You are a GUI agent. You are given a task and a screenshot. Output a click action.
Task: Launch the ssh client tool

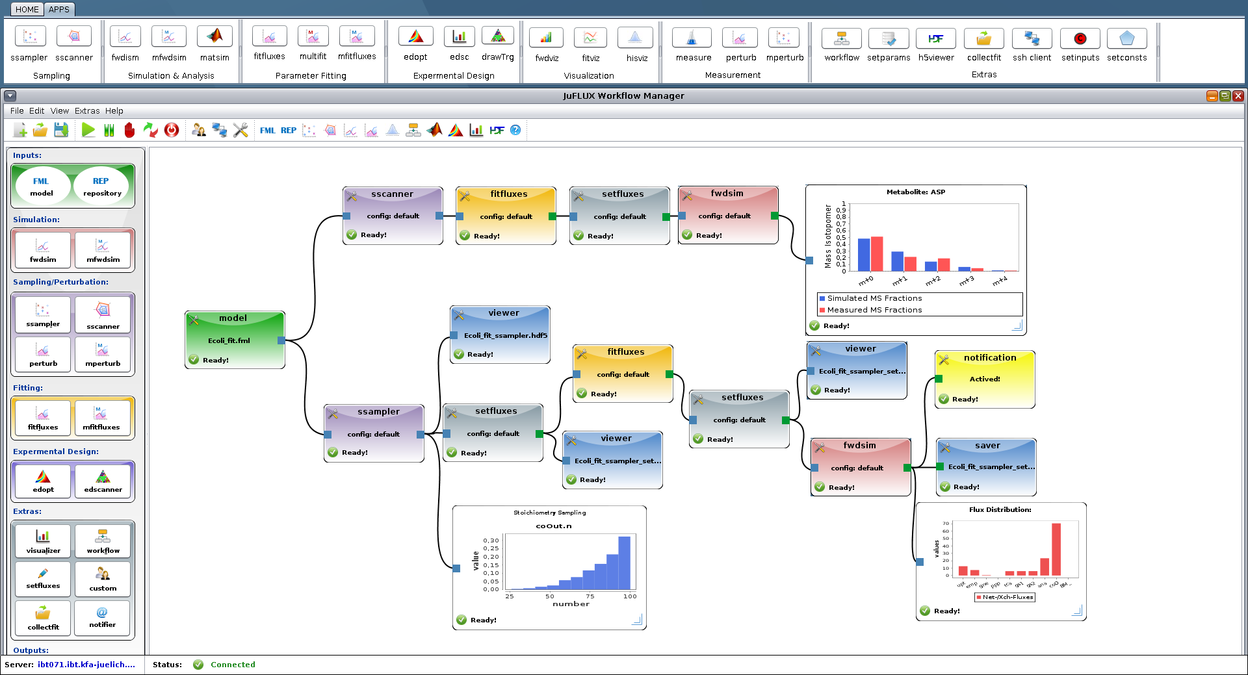click(1032, 38)
